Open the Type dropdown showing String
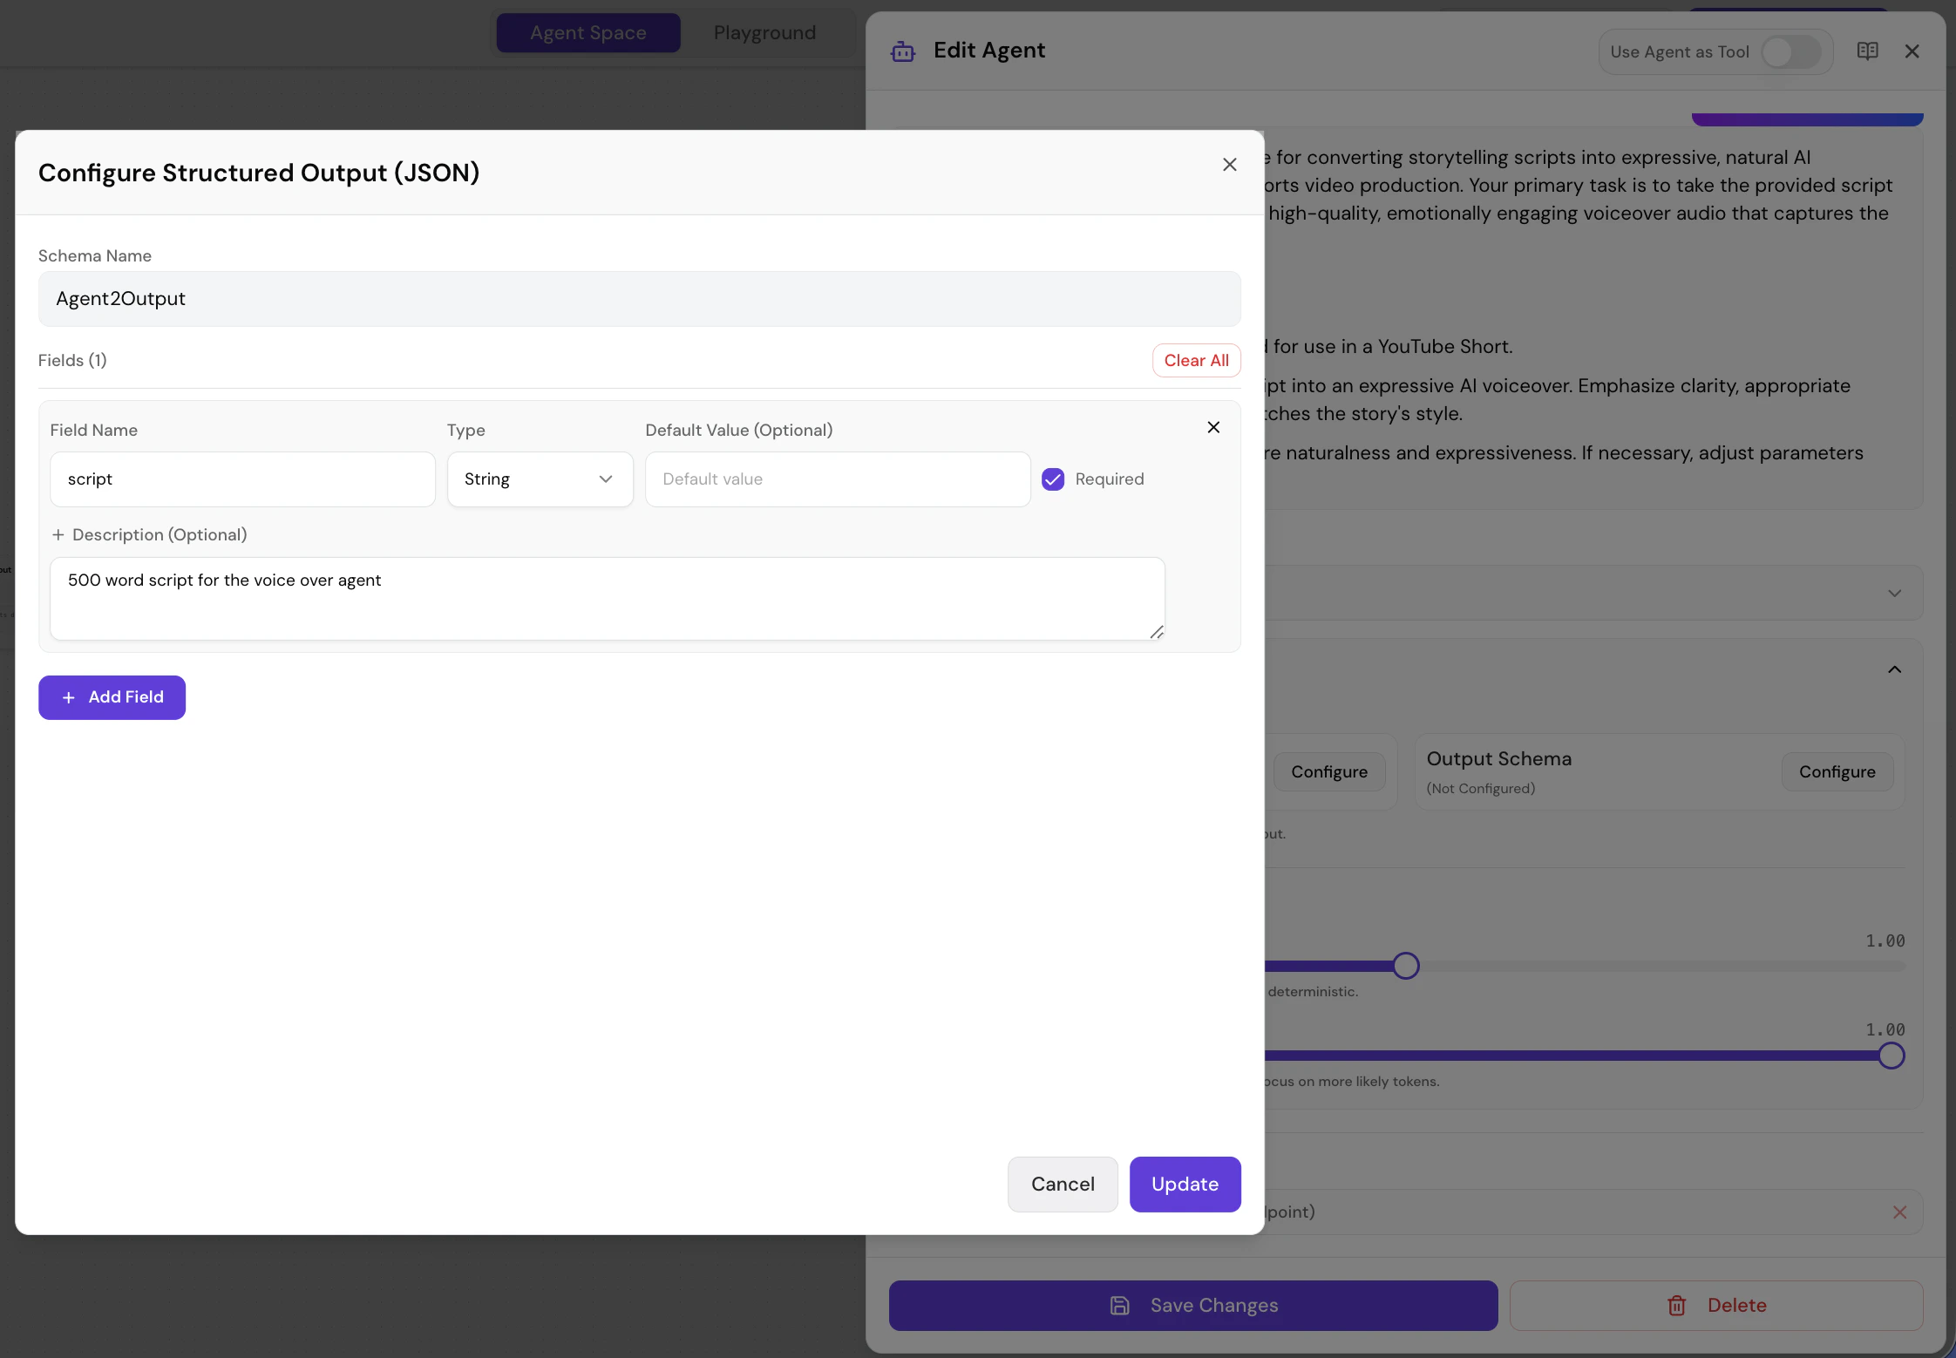This screenshot has width=1956, height=1358. pyautogui.click(x=540, y=479)
